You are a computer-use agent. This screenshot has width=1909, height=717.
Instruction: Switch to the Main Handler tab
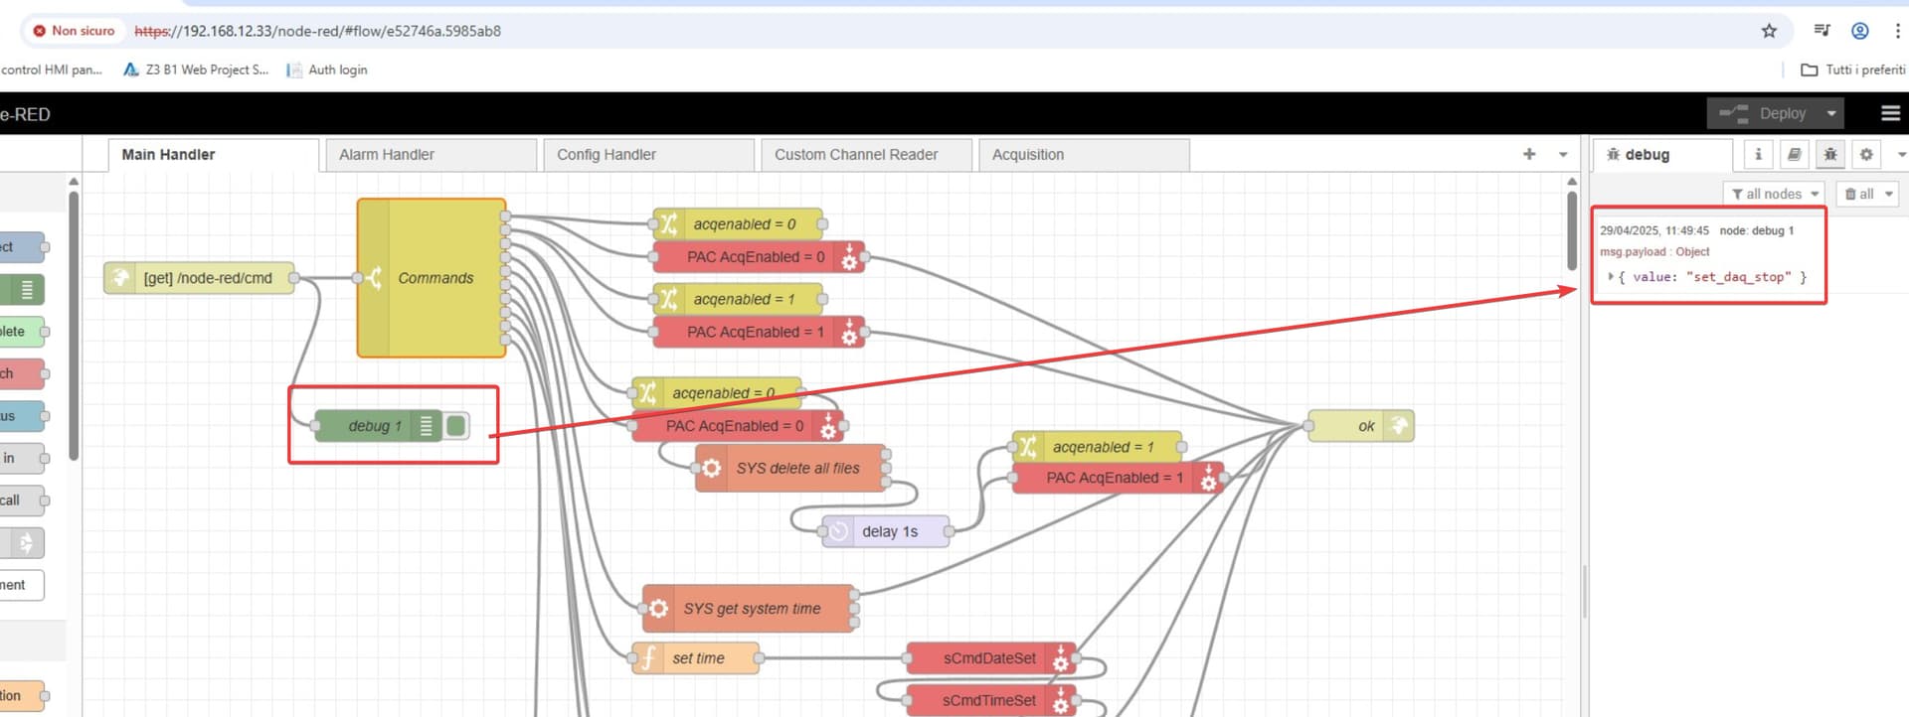[214, 155]
